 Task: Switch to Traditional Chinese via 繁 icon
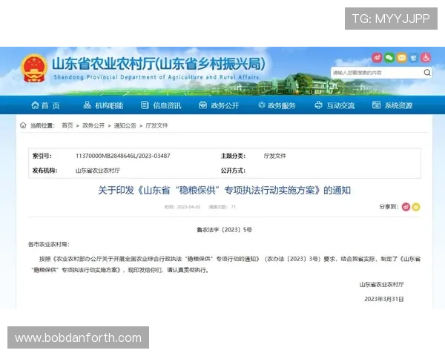coord(414,58)
